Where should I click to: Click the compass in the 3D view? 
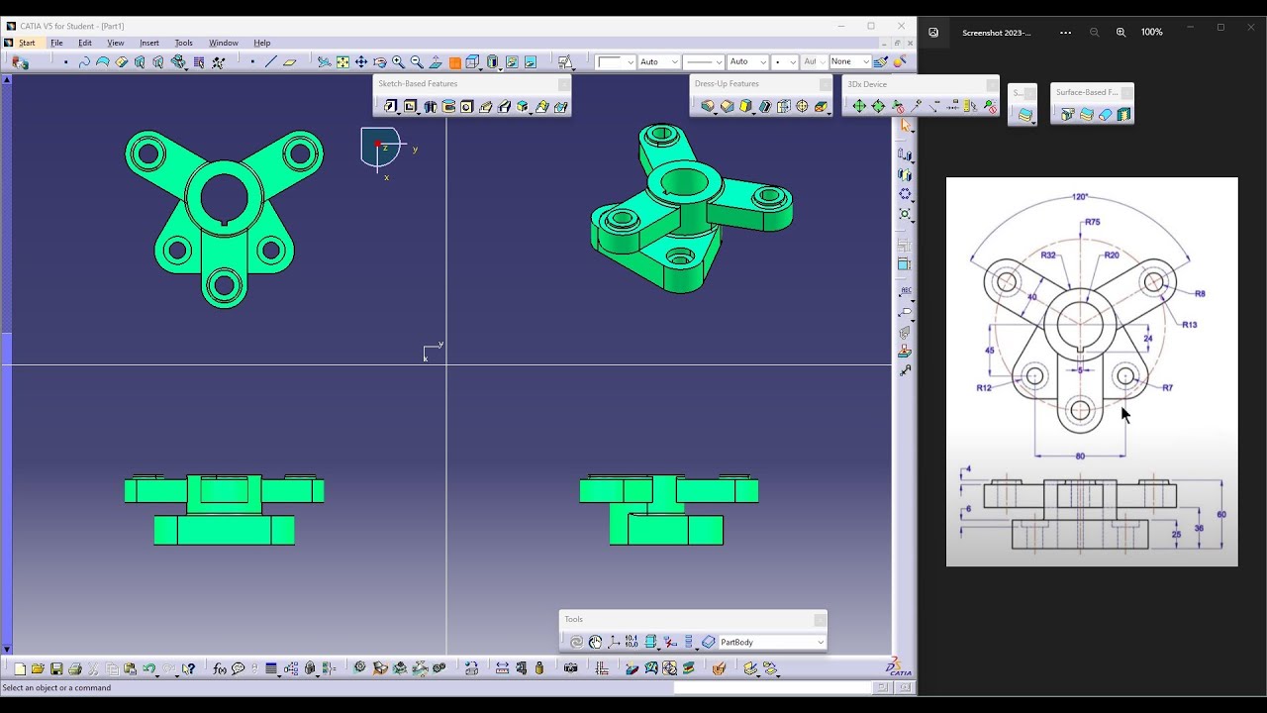381,149
